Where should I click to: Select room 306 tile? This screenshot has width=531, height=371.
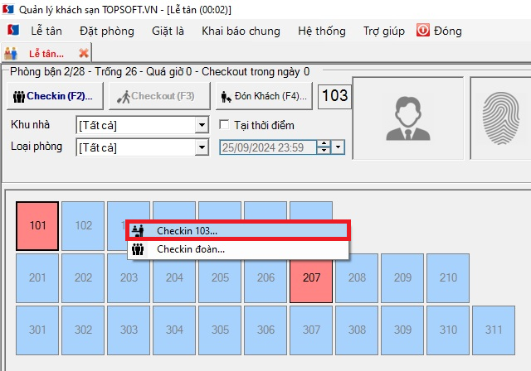(265, 330)
